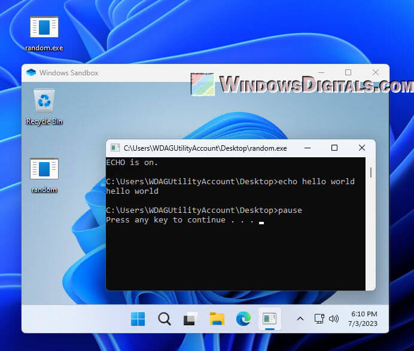Click the 'echo hello world' command line
This screenshot has height=351, width=414.
230,182
